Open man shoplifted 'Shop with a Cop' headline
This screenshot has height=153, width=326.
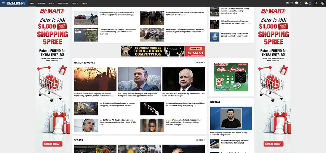[229, 134]
